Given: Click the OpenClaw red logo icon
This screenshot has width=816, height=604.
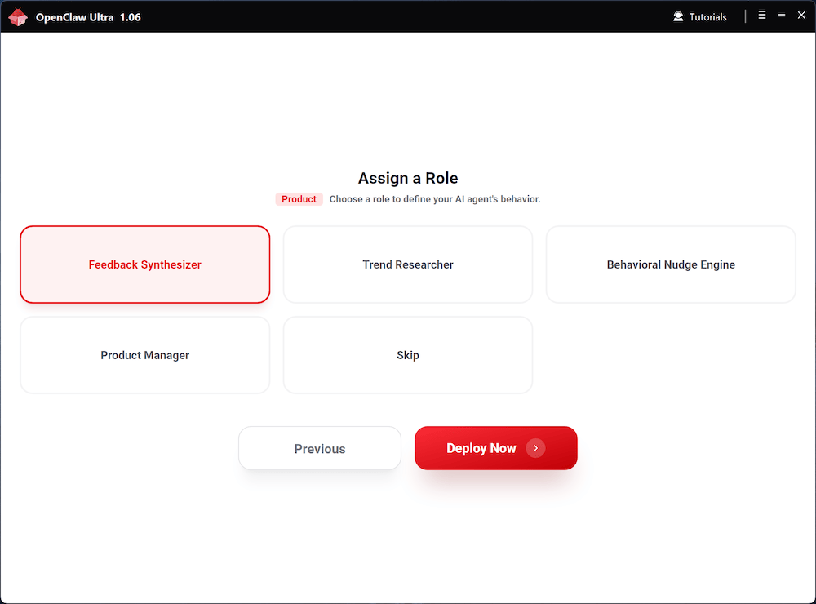Looking at the screenshot, I should click(18, 17).
